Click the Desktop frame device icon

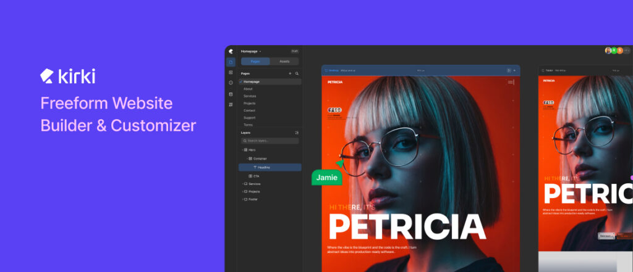(x=326, y=70)
